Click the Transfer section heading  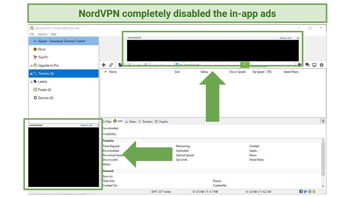click(108, 140)
